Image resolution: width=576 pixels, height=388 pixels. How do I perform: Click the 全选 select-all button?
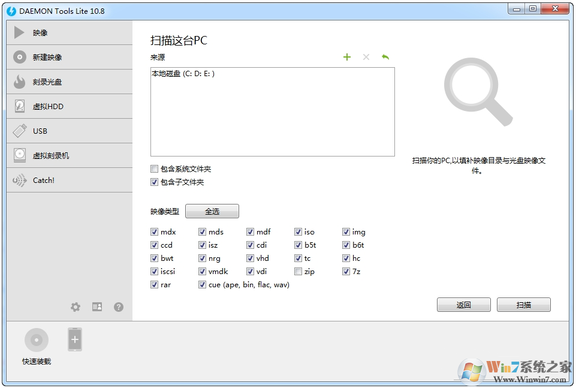point(212,211)
